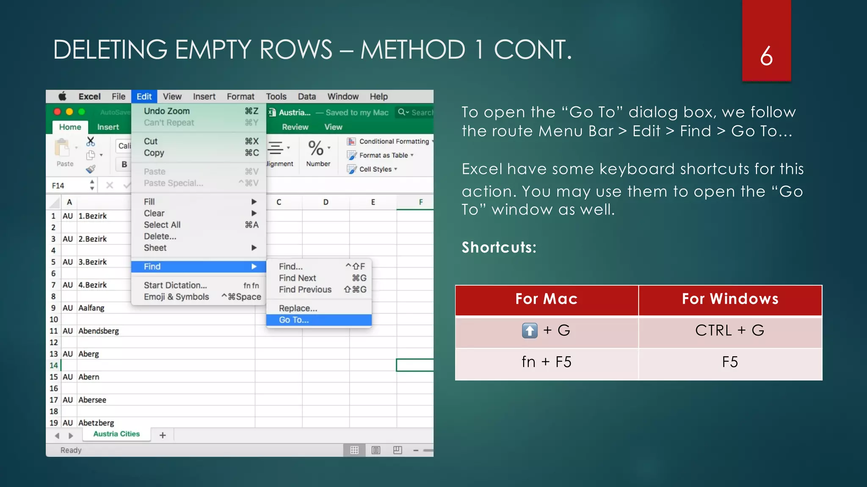Screen dimensions: 867x487
Task: Choose Undo Zoom in Edit menu
Action: (199, 111)
